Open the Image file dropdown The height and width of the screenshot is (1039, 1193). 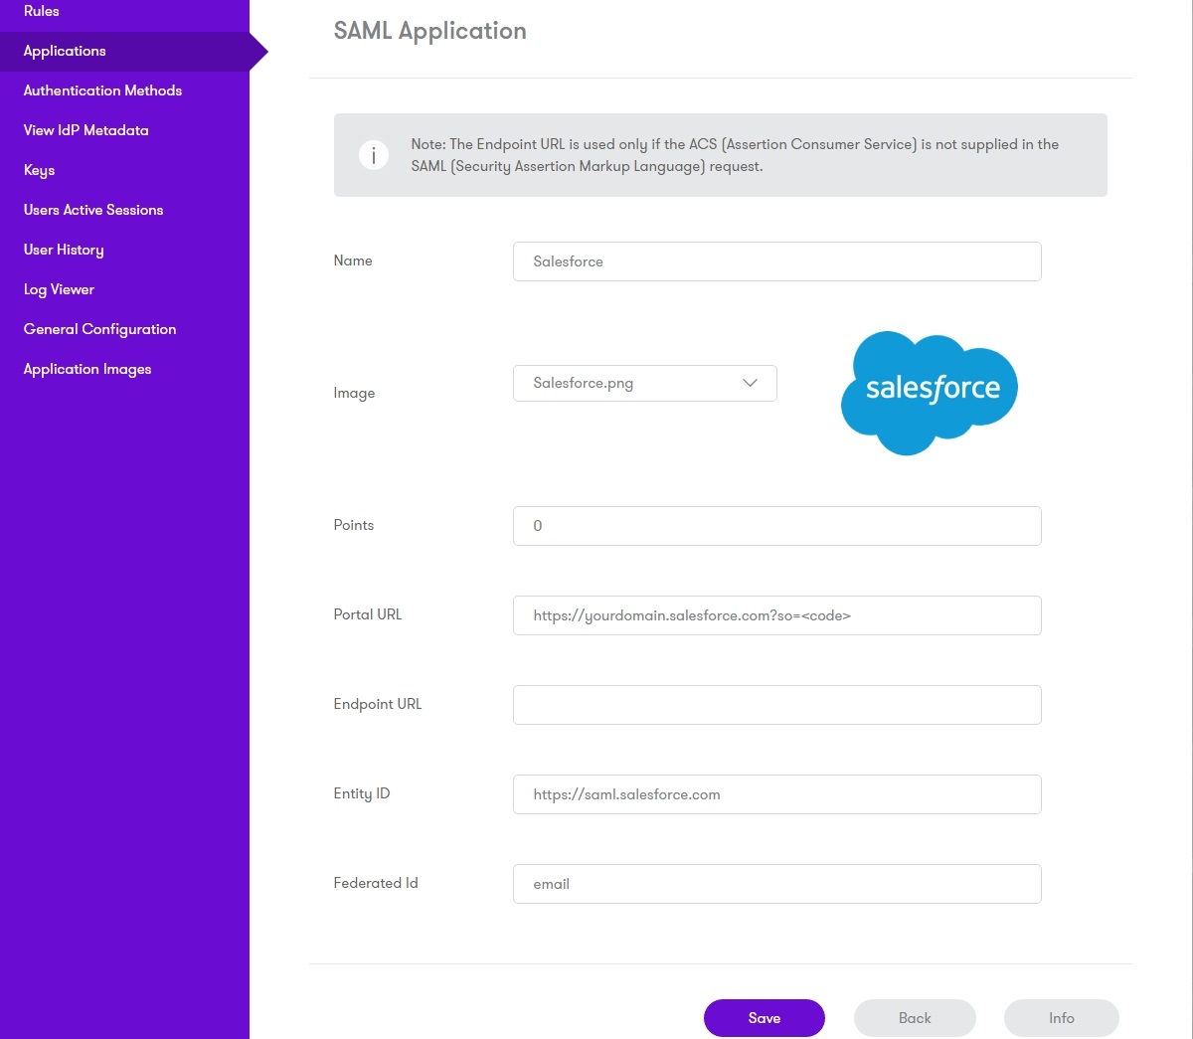click(x=644, y=383)
